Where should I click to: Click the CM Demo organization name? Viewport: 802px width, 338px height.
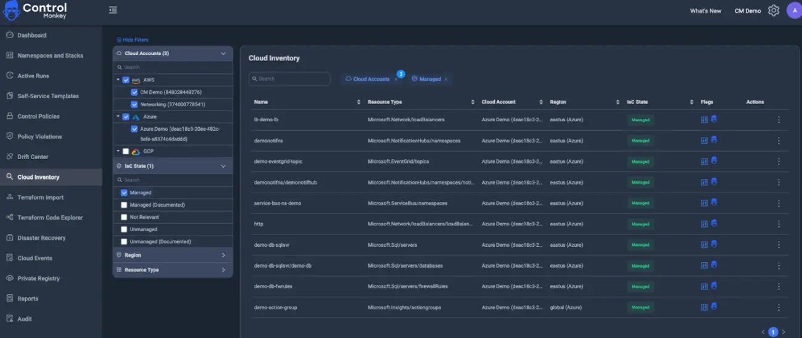click(748, 11)
